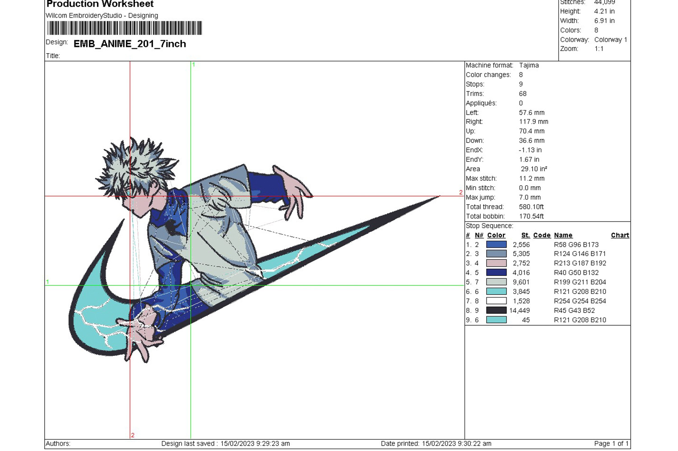The width and height of the screenshot is (678, 451).
Task: Click the Width value 6.91 in
Action: point(604,21)
